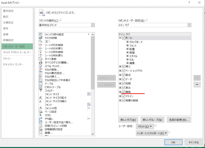
Task: Click the Refresh All (すべて更新) icon
Action: 41,59
